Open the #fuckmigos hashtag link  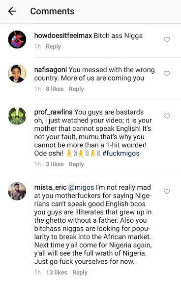tap(121, 154)
